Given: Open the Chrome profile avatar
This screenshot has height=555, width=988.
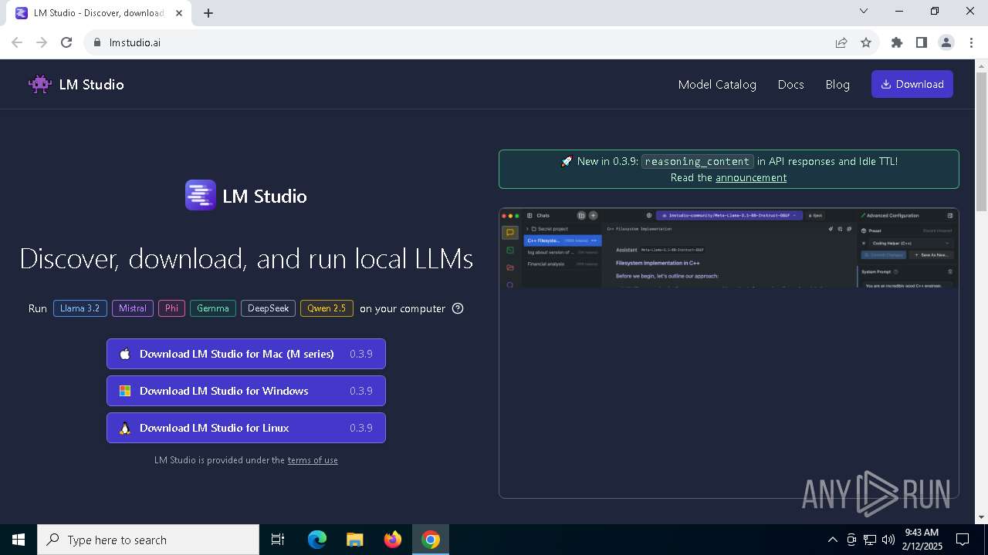Looking at the screenshot, I should [x=946, y=42].
